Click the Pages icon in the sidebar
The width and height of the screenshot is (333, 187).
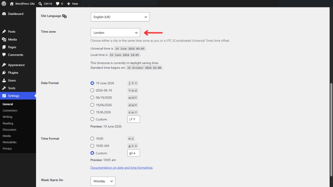(4, 47)
